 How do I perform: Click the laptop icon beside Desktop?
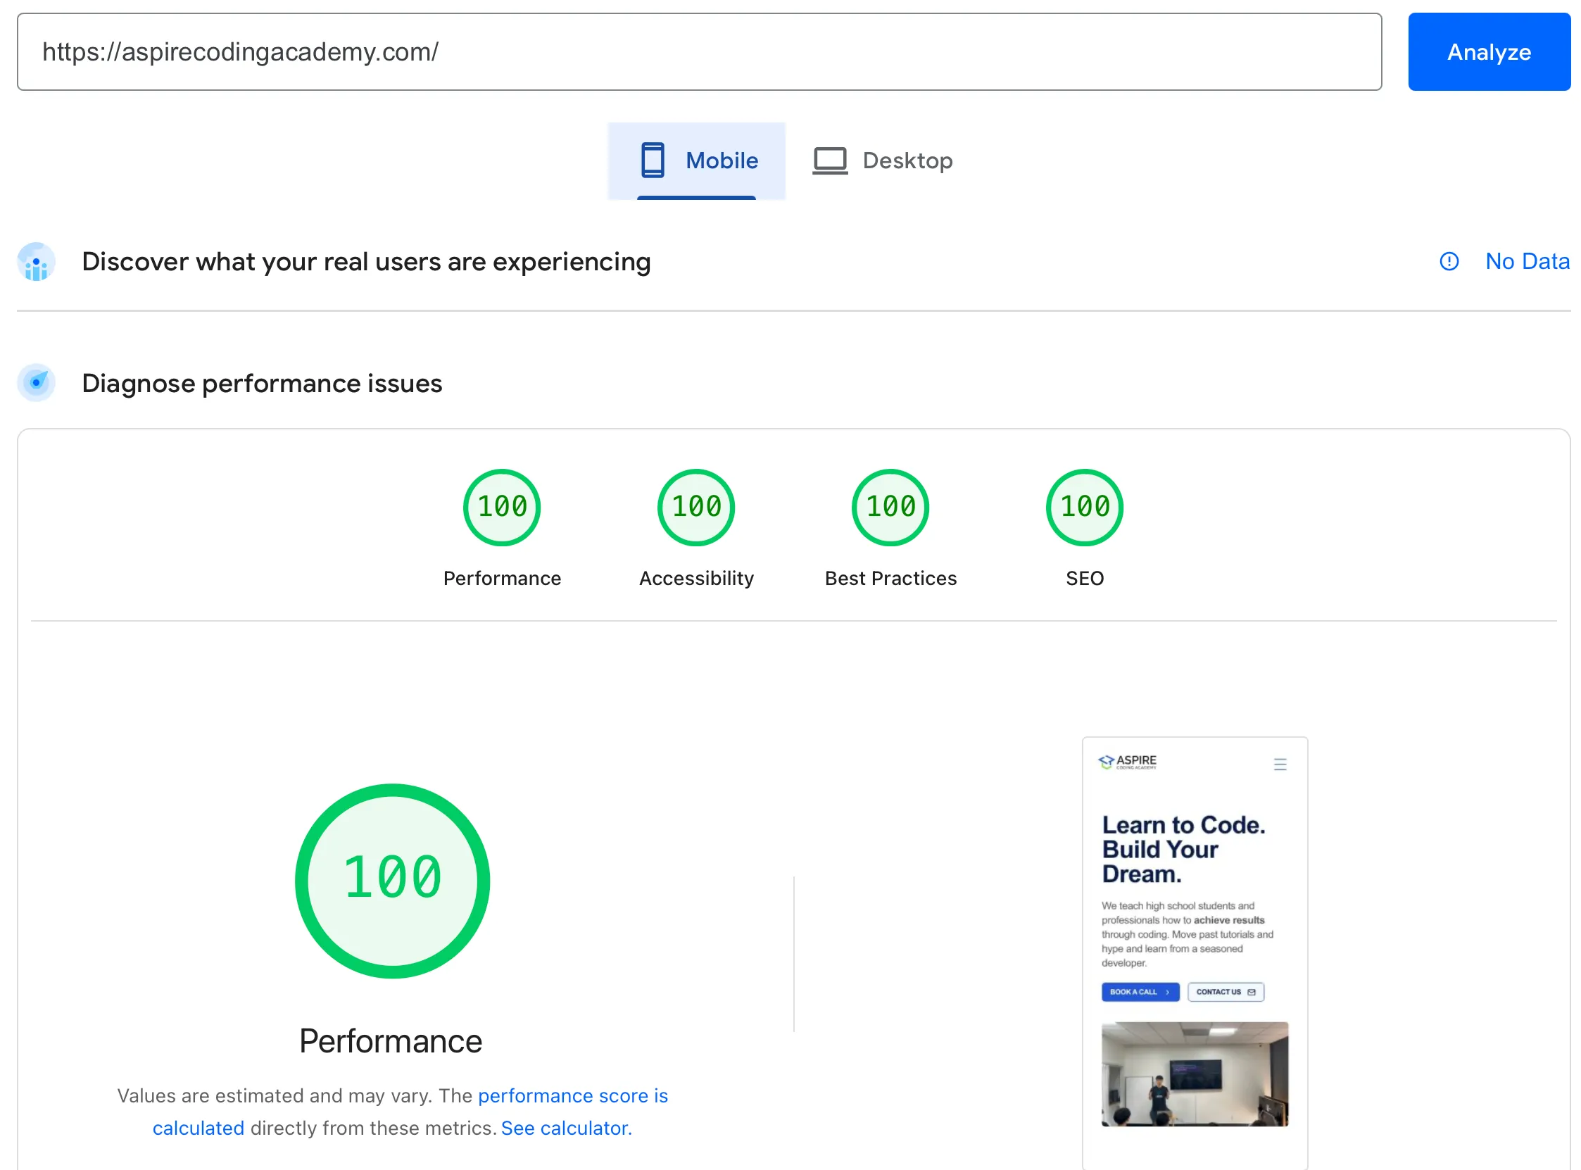(830, 160)
